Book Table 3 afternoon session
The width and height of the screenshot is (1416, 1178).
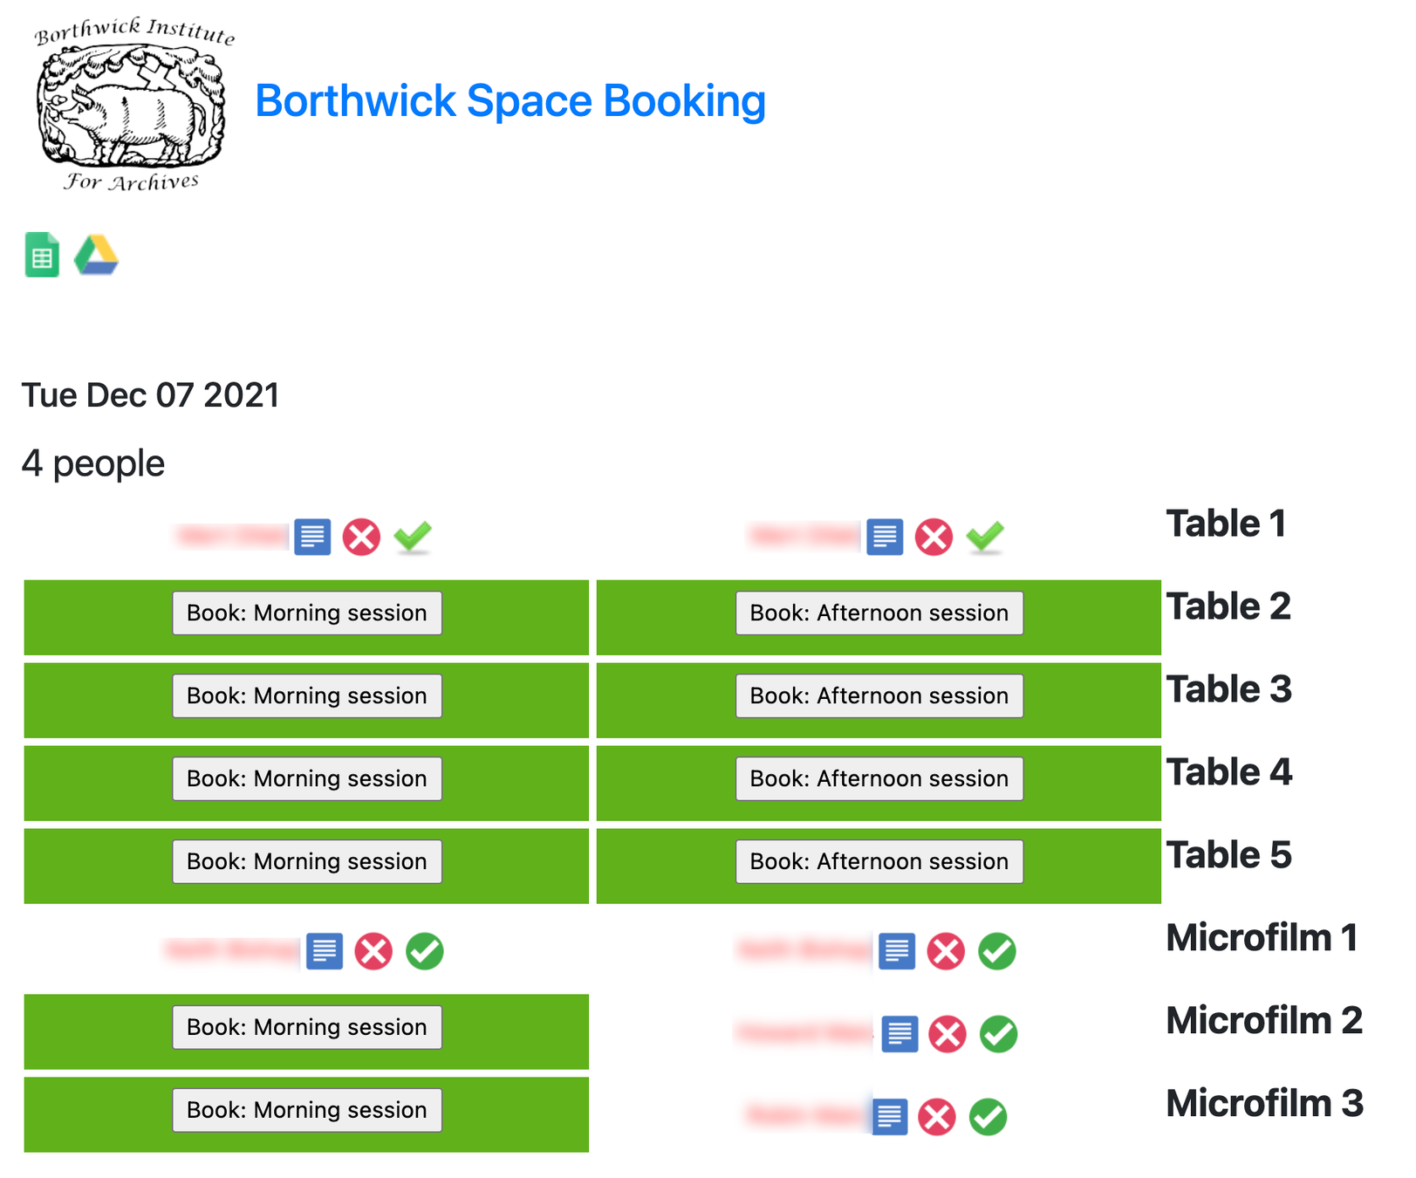pos(879,696)
